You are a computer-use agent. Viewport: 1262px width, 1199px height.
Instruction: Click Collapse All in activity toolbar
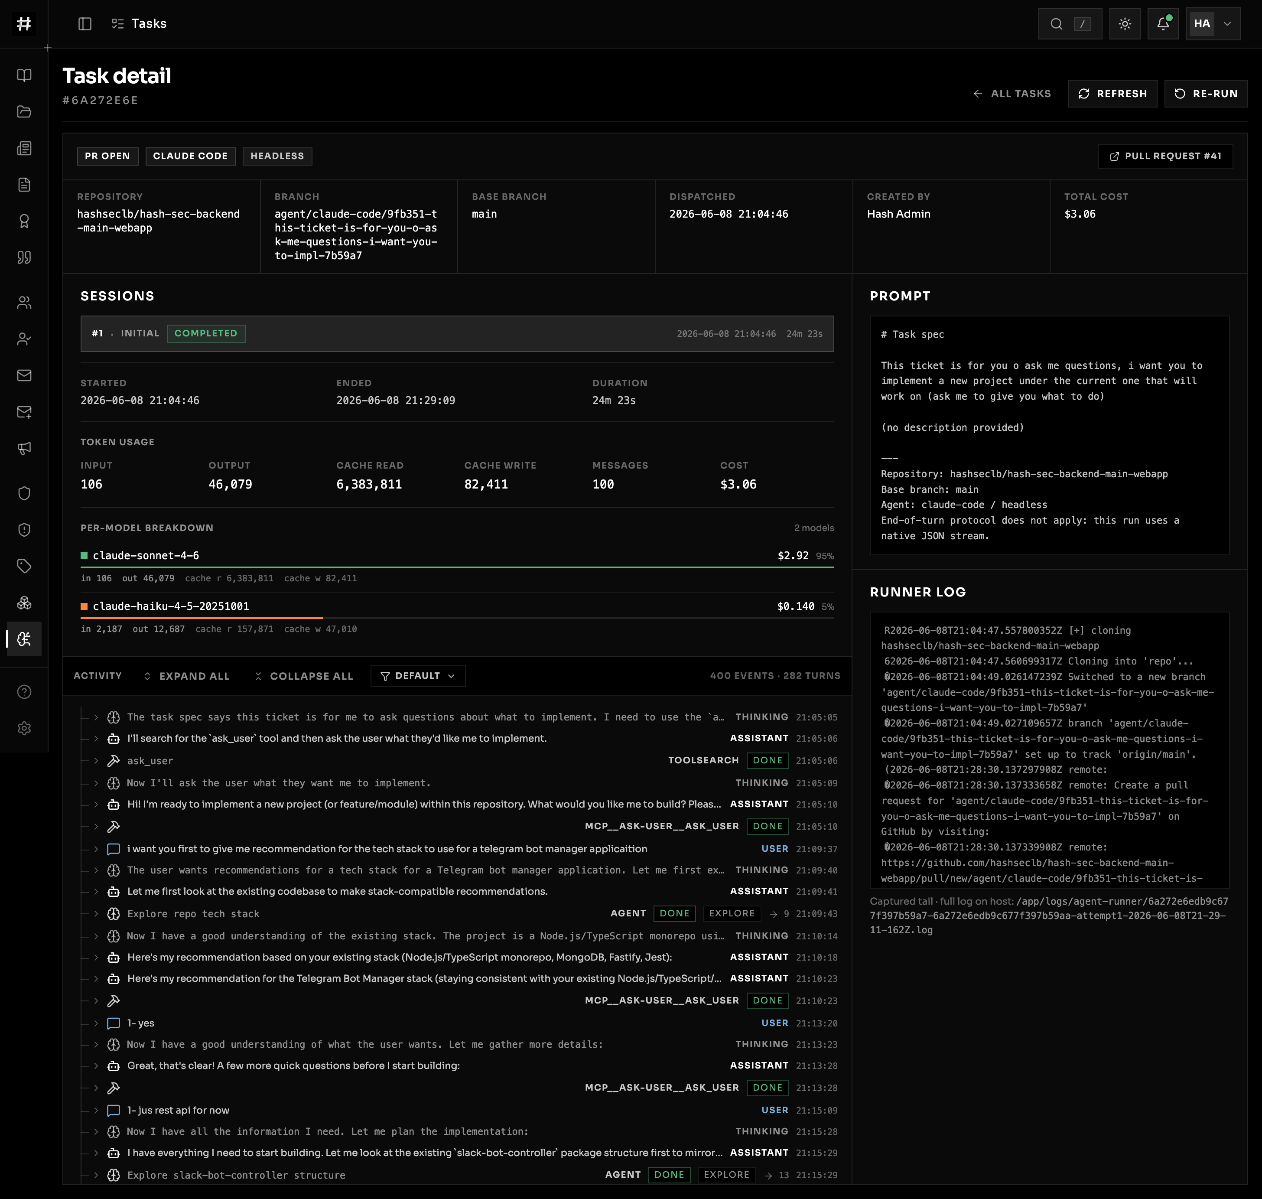(303, 676)
